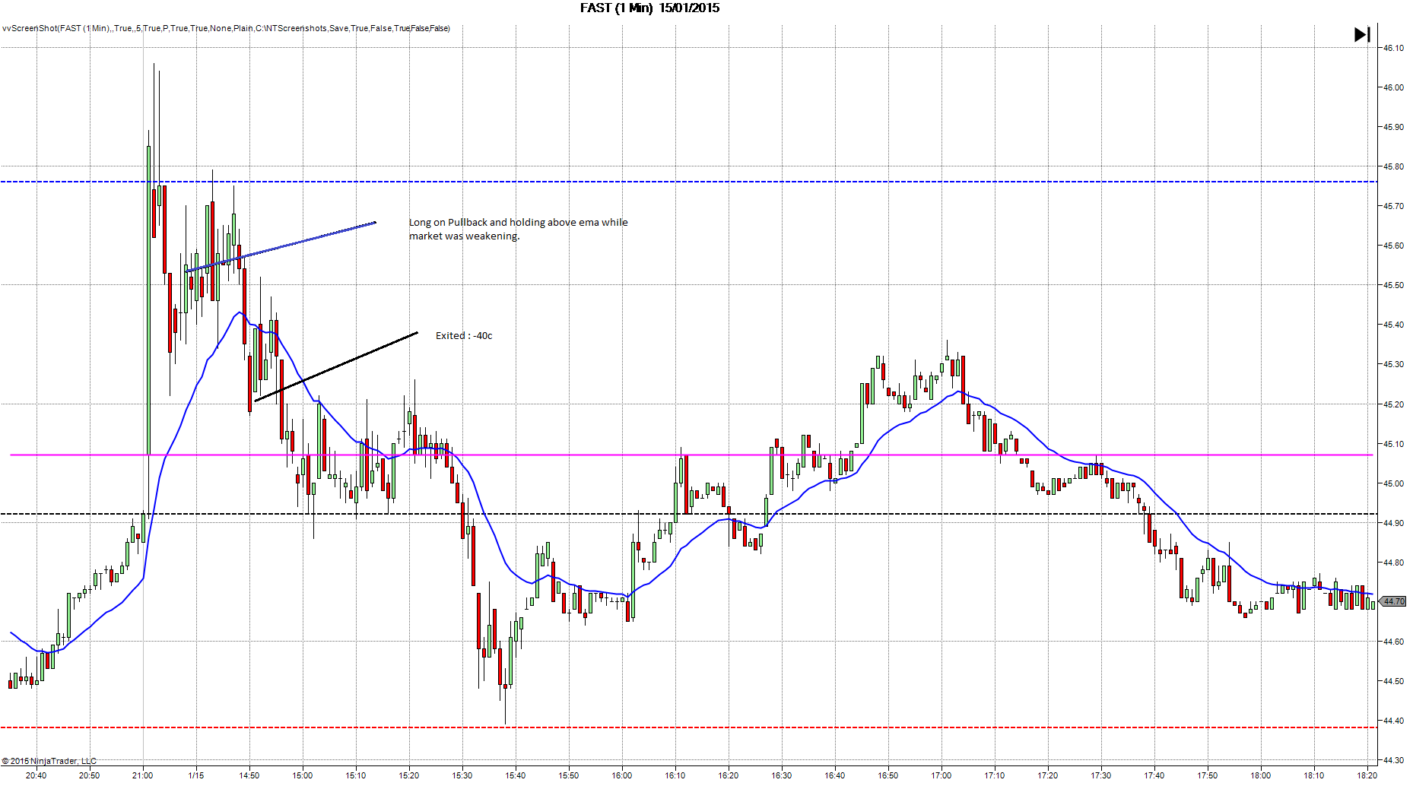This screenshot has width=1413, height=786.
Task: Click the 20:40 time axis label
Action: [36, 775]
